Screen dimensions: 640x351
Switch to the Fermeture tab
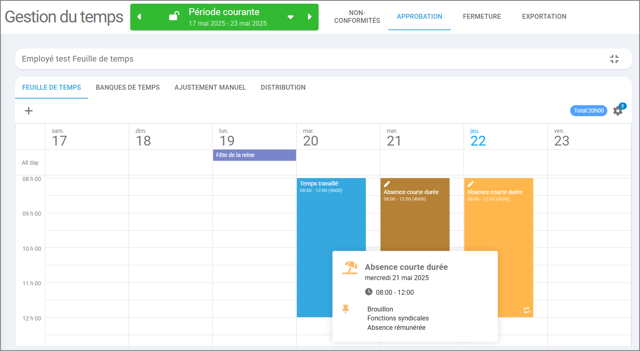tap(482, 17)
